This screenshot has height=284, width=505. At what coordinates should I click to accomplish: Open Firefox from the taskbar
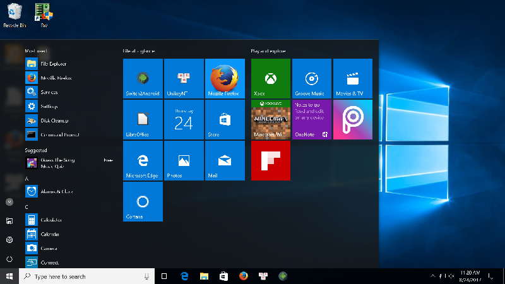pyautogui.click(x=244, y=276)
